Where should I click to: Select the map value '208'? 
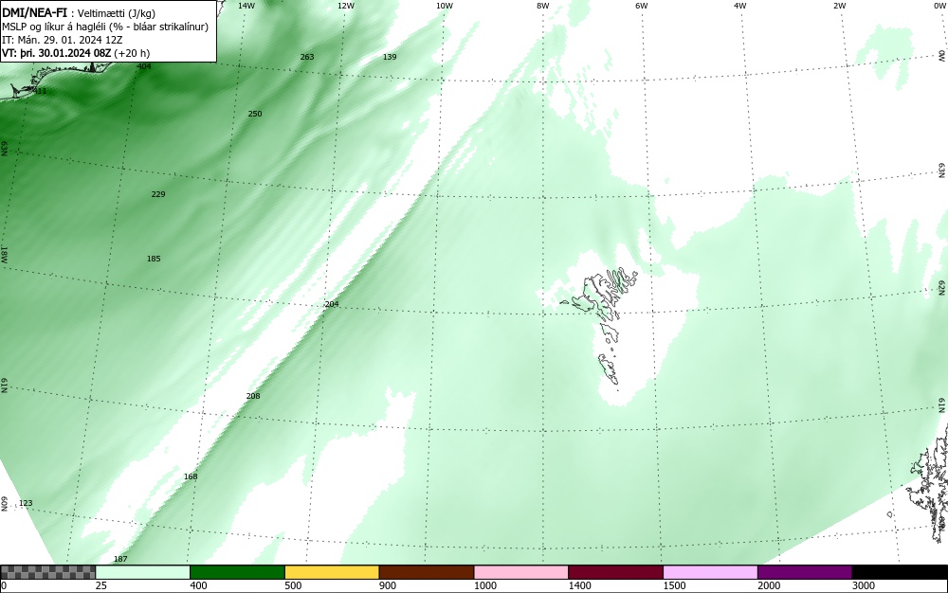(x=253, y=396)
